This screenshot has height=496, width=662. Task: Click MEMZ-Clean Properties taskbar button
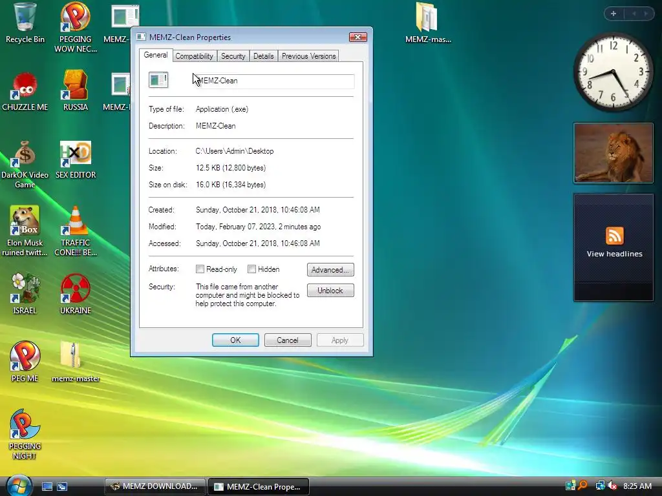point(259,486)
